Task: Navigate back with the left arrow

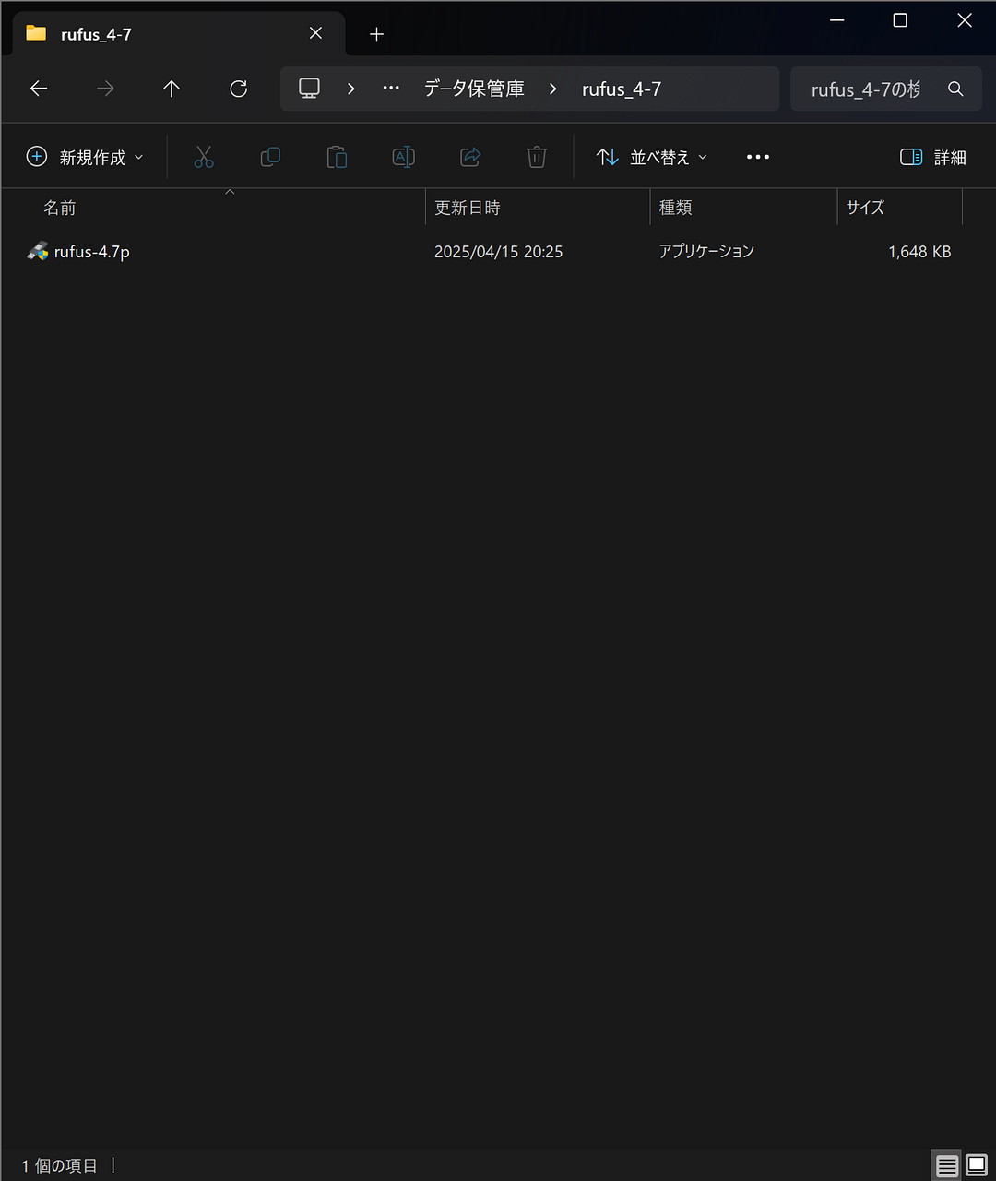Action: (x=39, y=89)
